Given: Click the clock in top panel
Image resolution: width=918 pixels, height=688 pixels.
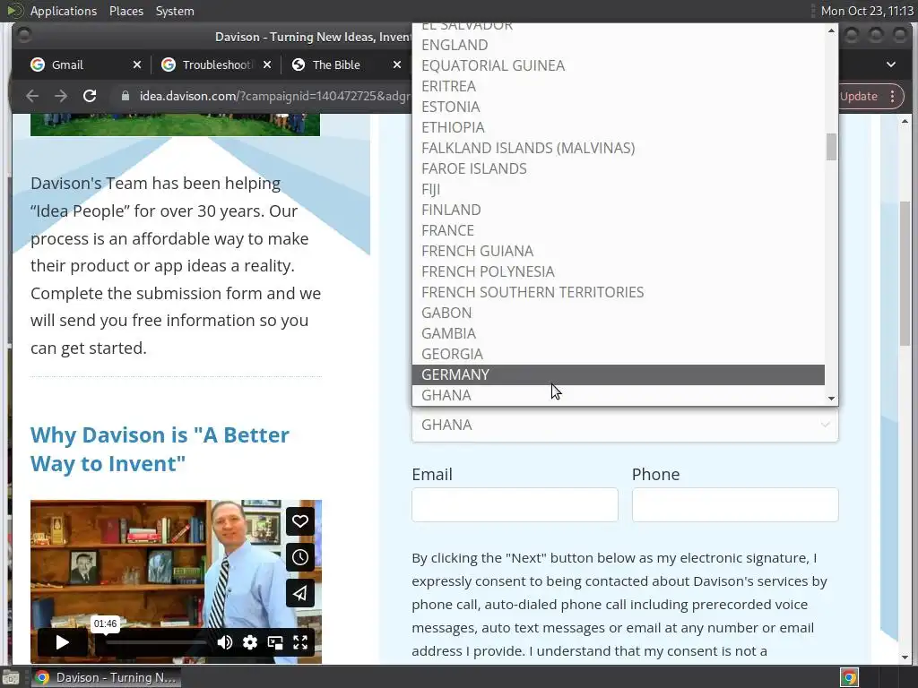Looking at the screenshot, I should point(867,11).
